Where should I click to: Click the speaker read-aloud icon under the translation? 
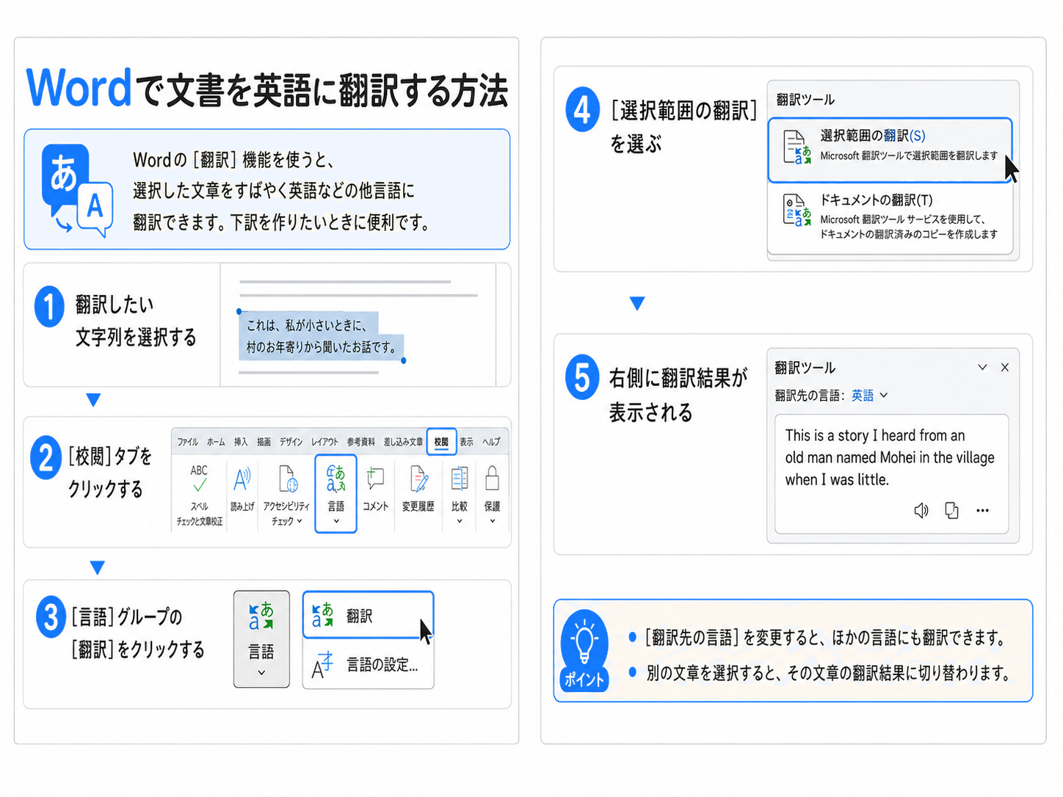[x=921, y=510]
